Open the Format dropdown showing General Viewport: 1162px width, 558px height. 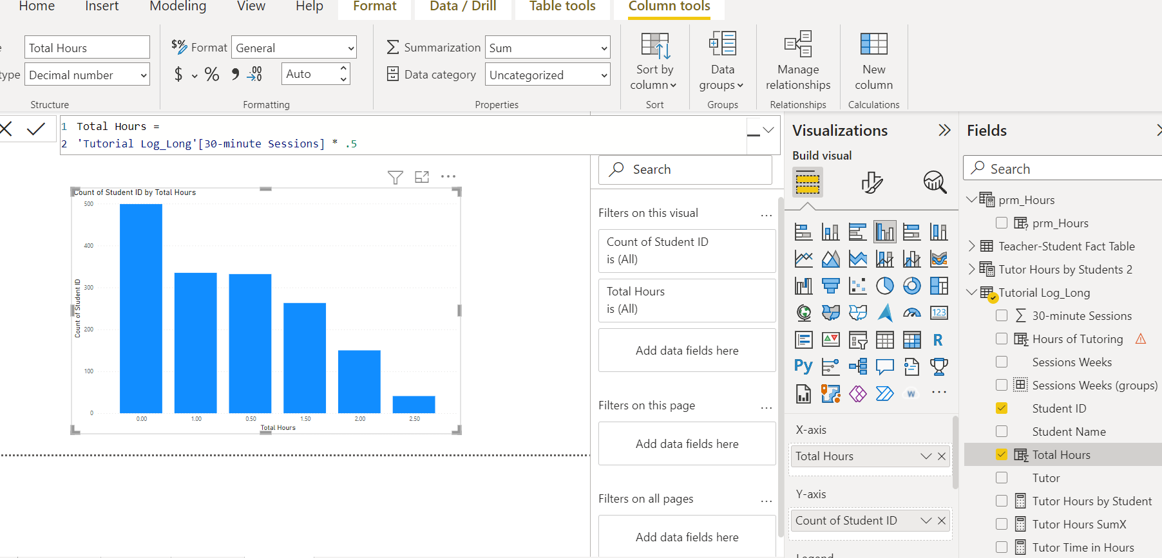tap(294, 48)
